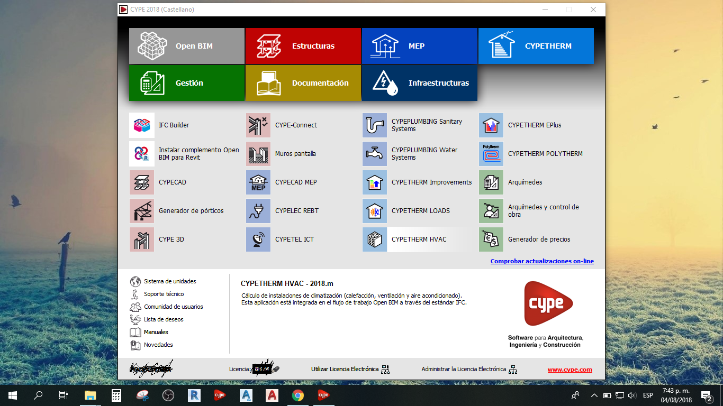Launch CYPECAD MEP icon
This screenshot has height=406, width=723.
pos(258,182)
